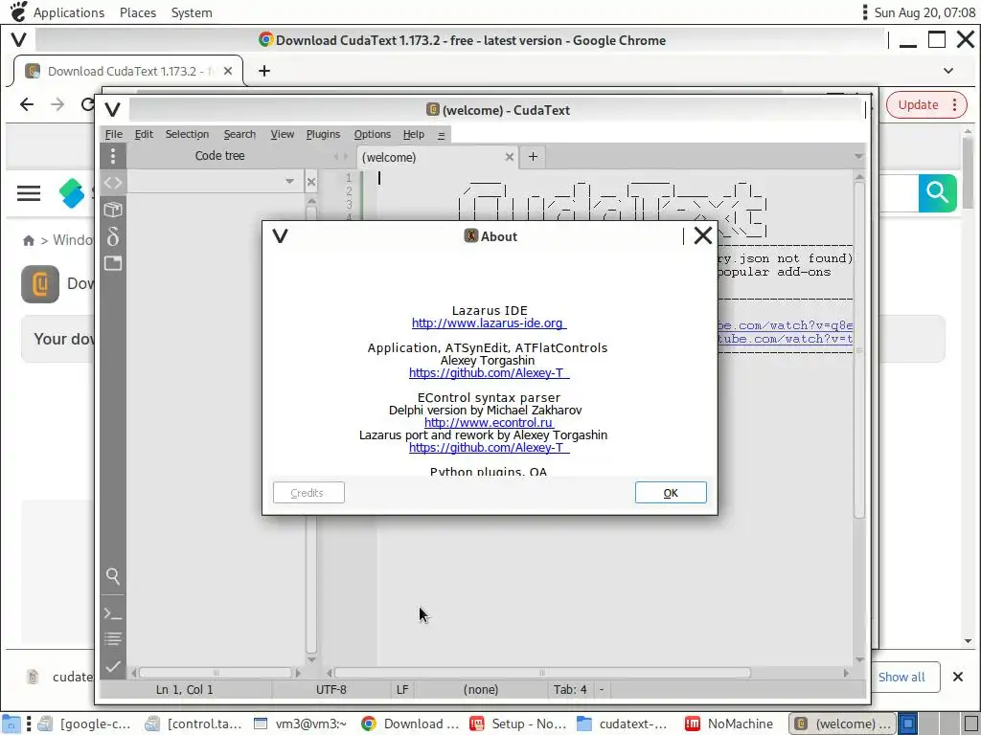Go to the home icon breadcrumb
The height and width of the screenshot is (735, 981).
[x=28, y=240]
